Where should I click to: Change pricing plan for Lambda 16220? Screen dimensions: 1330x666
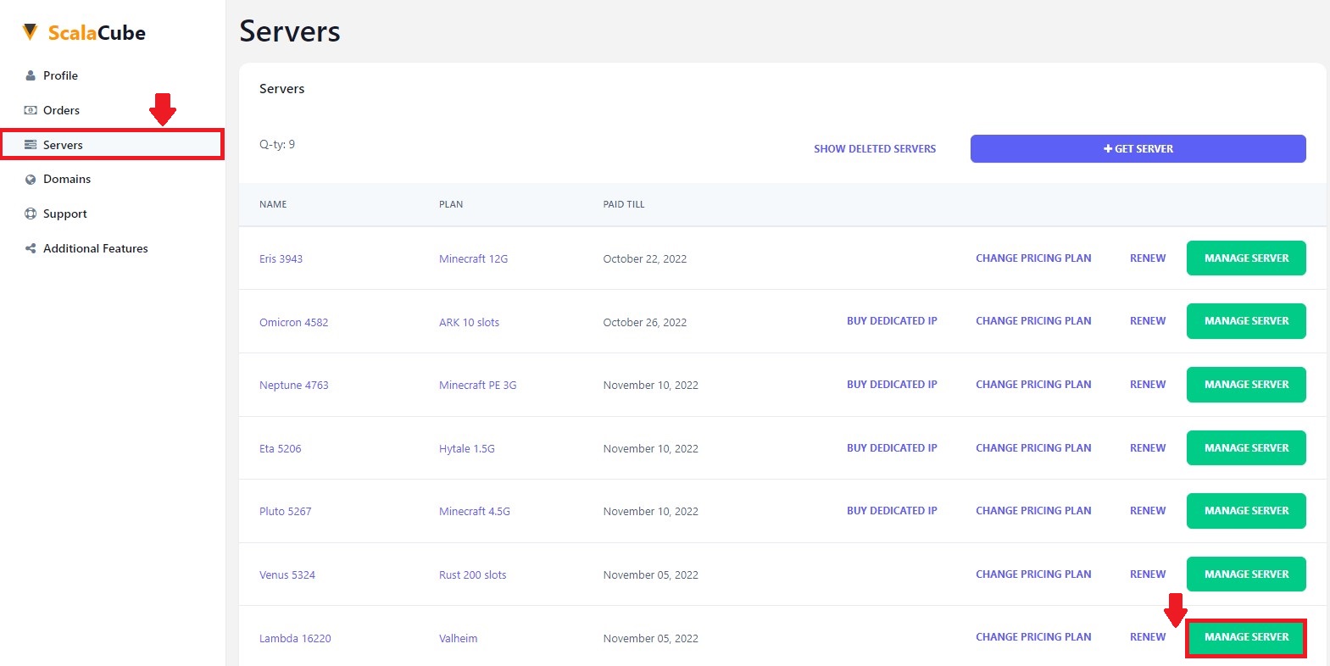[1033, 636]
